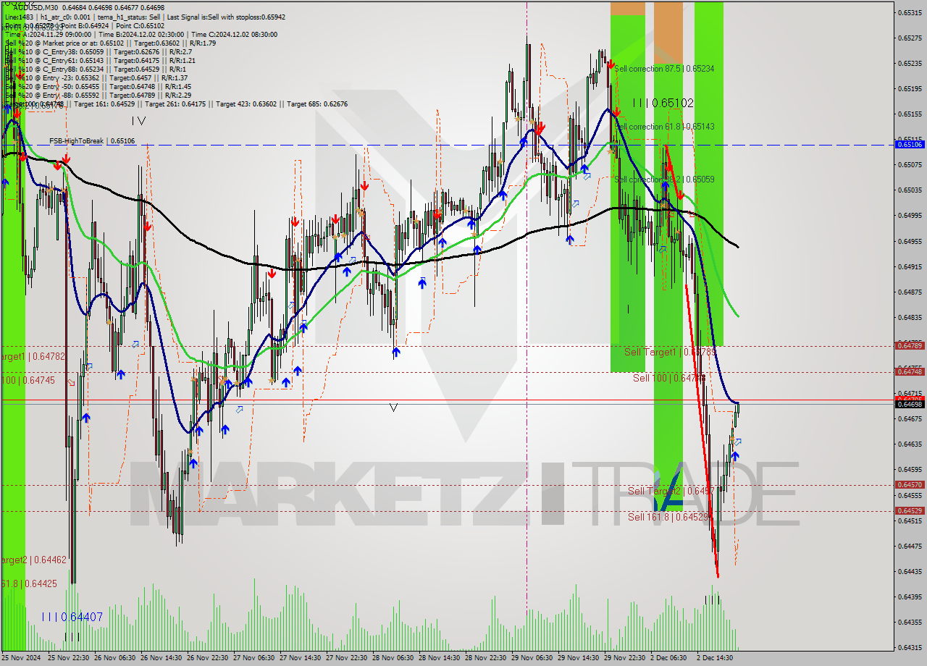Click the '100 | 0.64745' label on left
Image resolution: width=927 pixels, height=666 pixels.
click(28, 380)
